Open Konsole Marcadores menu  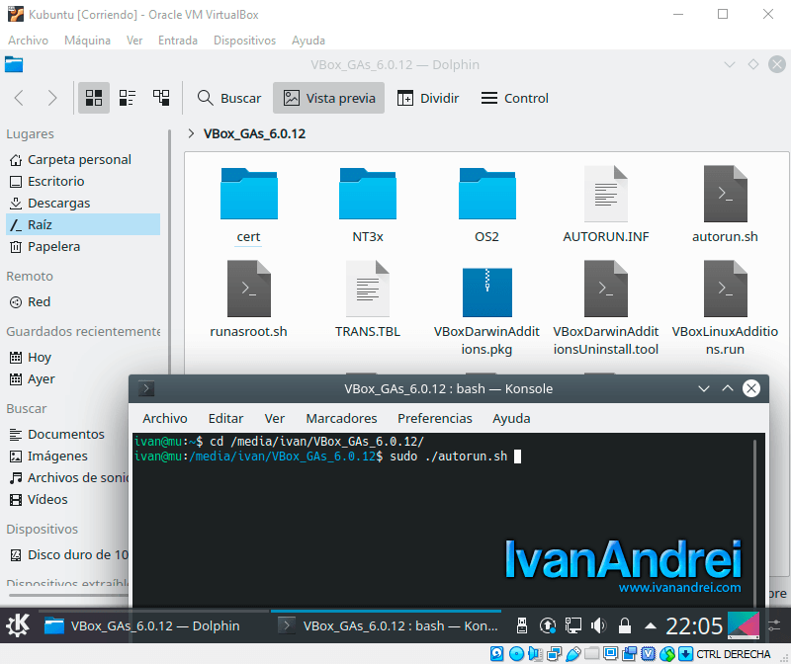[341, 419]
